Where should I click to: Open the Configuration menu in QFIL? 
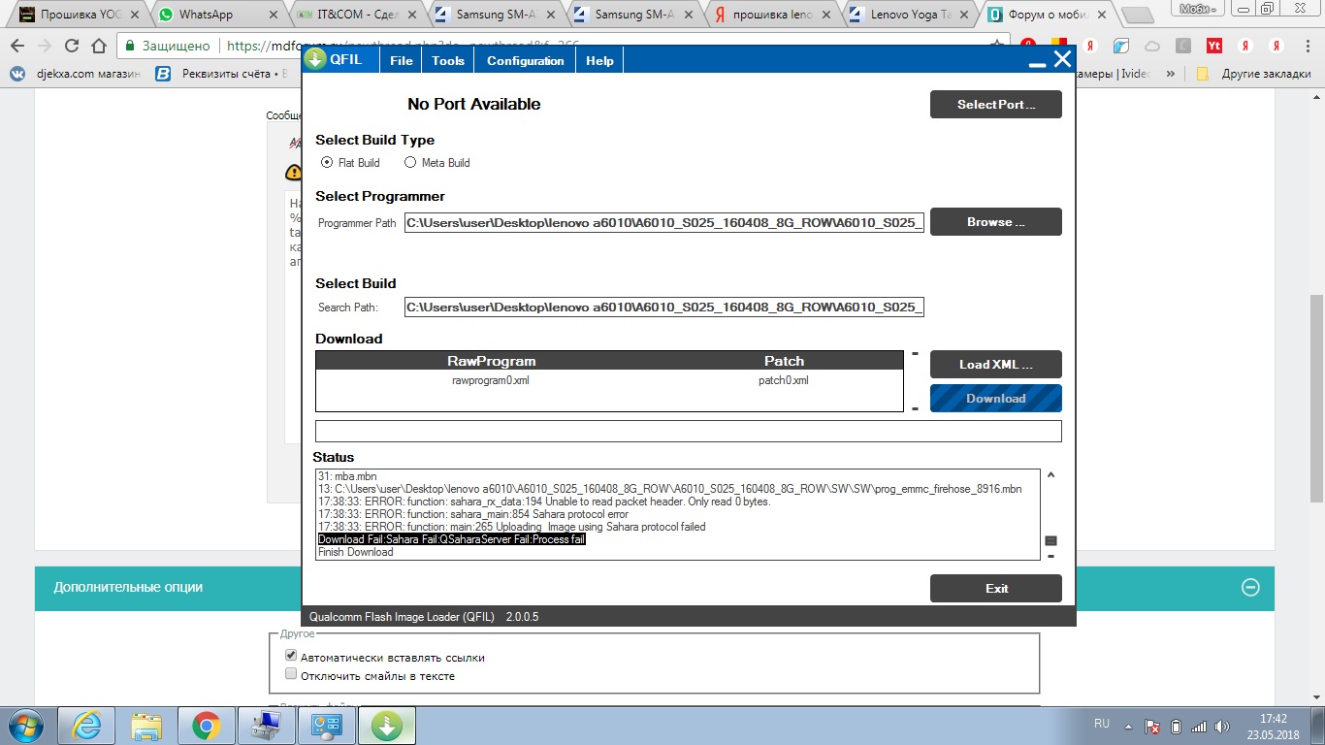coord(525,60)
